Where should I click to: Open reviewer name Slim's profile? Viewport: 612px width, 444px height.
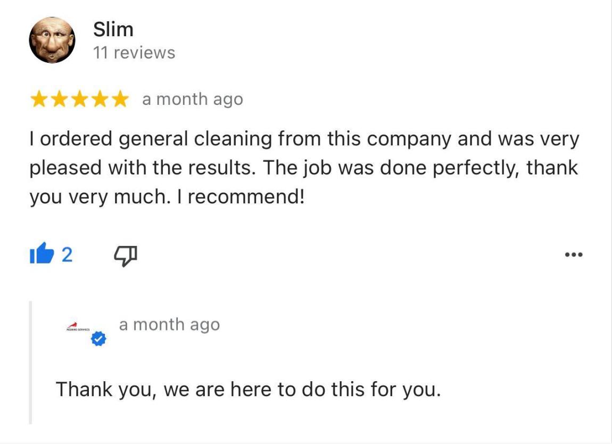click(113, 29)
